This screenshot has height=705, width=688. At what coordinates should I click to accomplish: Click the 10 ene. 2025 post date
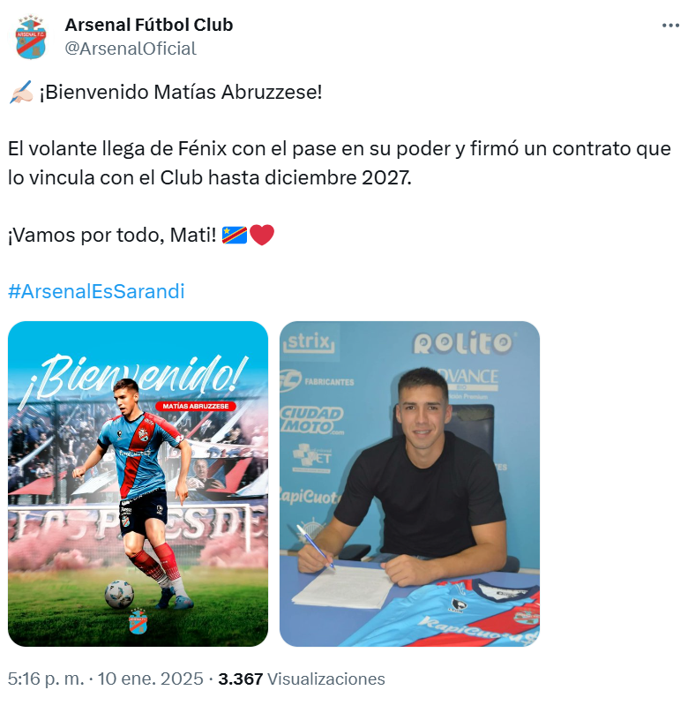tap(150, 679)
